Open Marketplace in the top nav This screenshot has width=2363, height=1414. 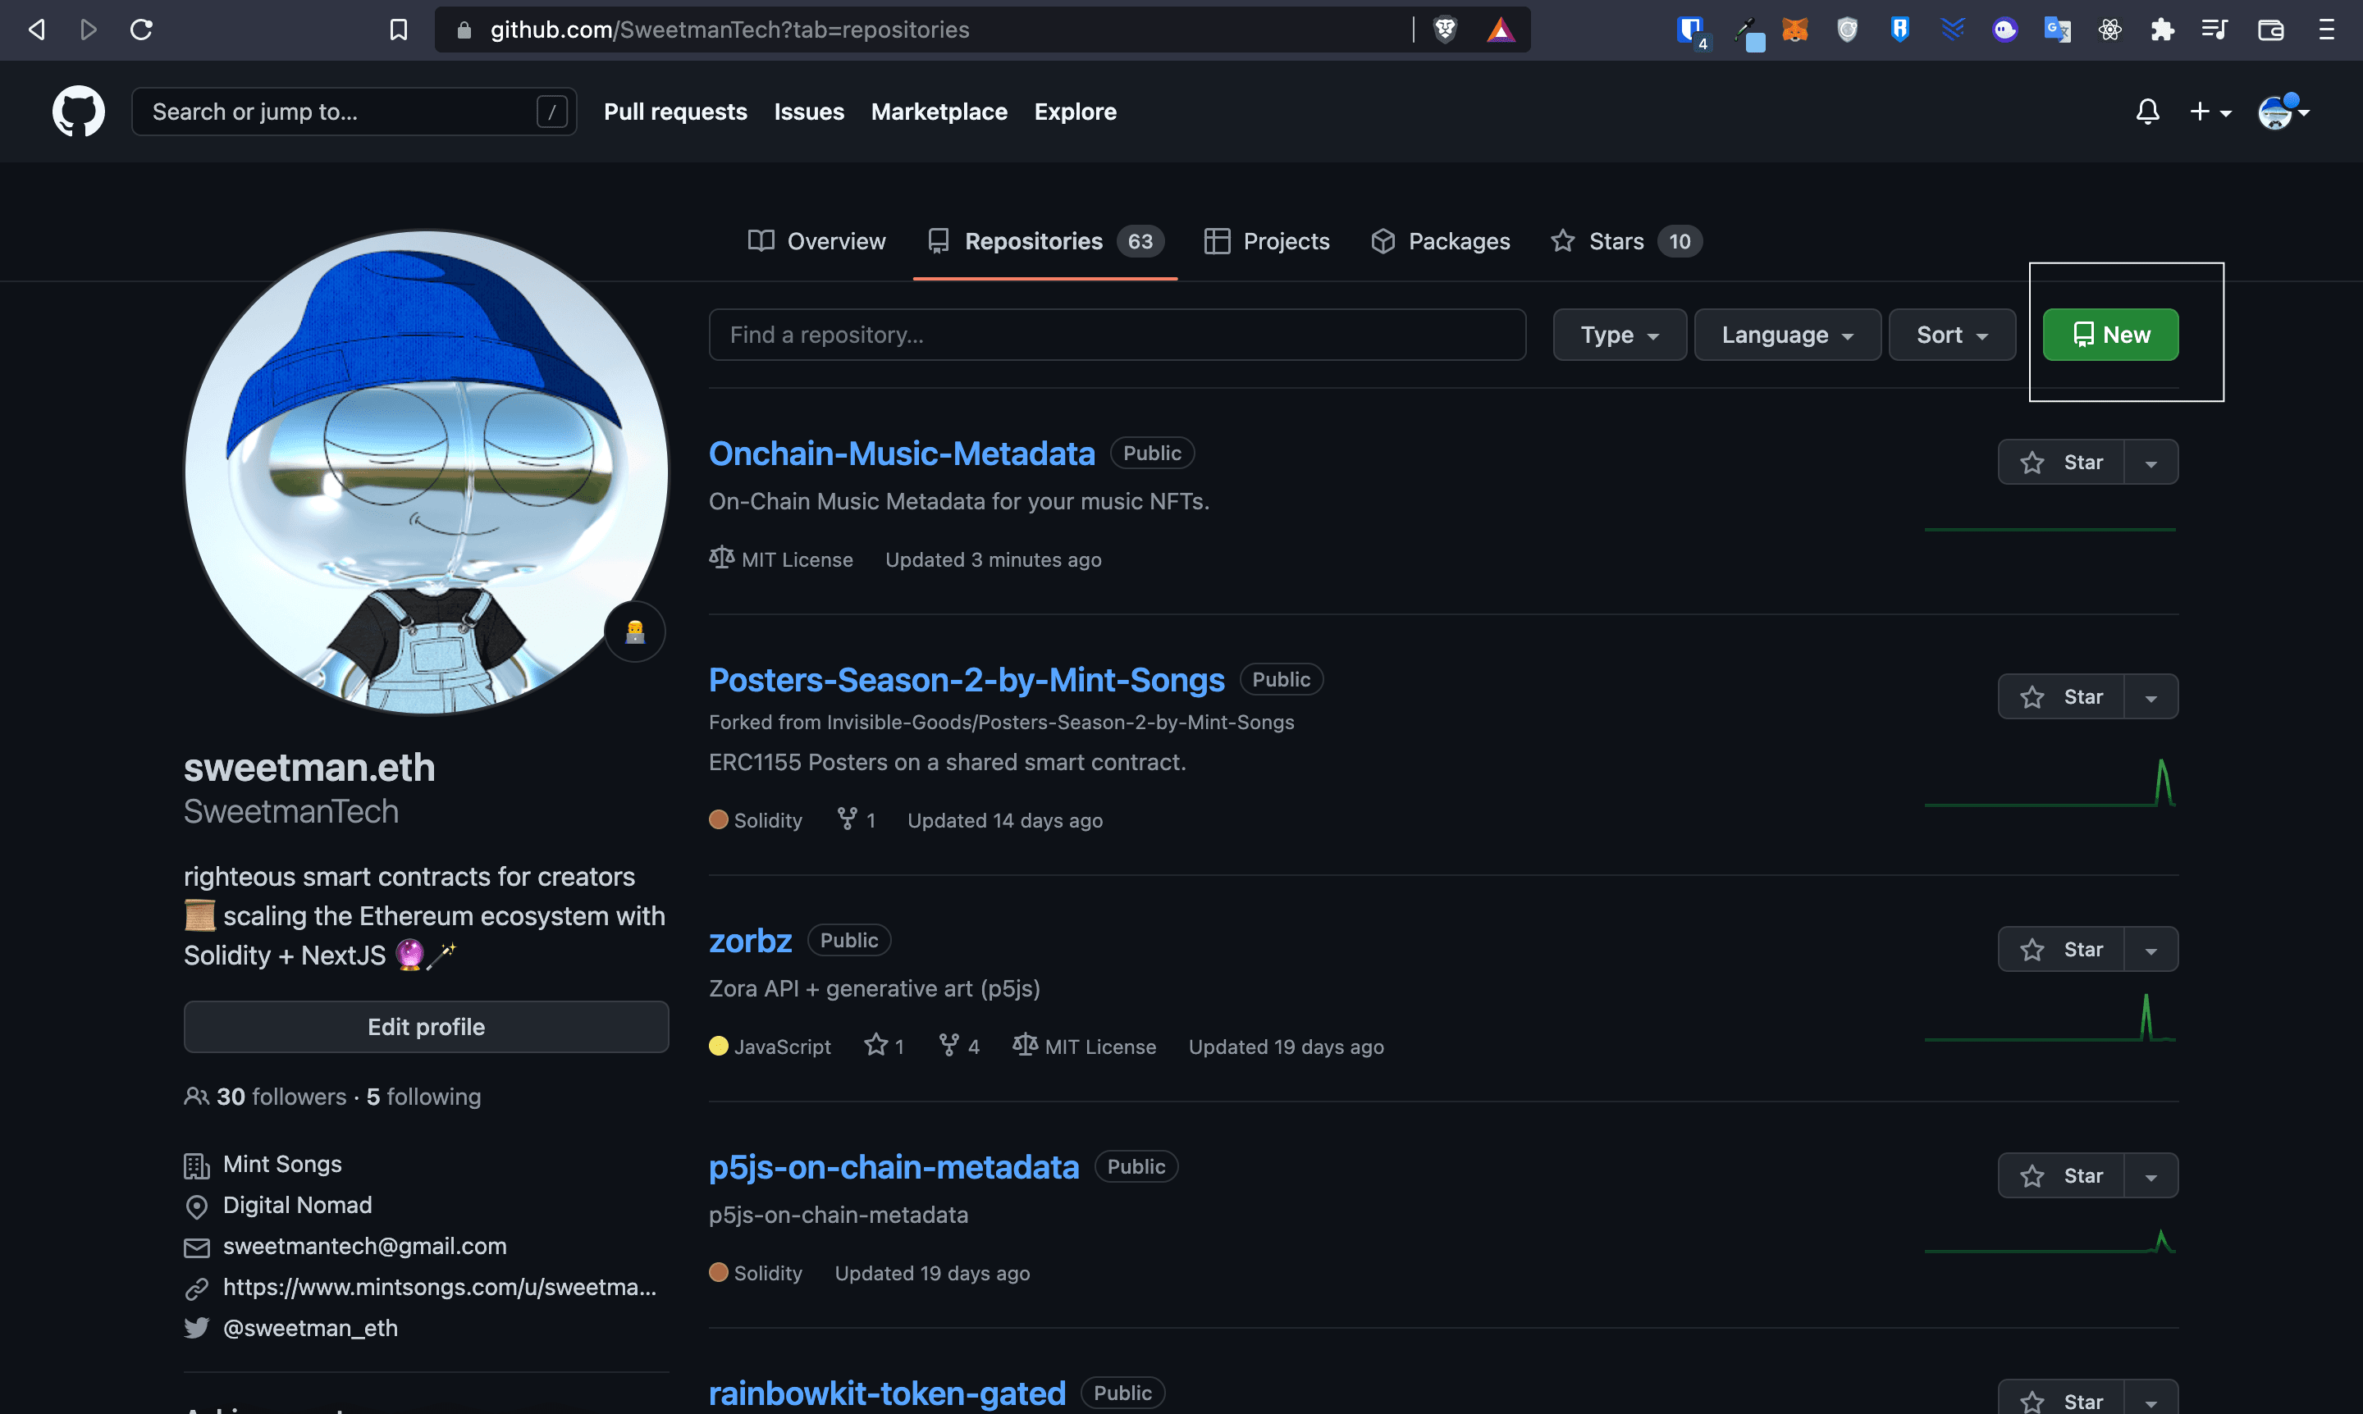click(939, 112)
